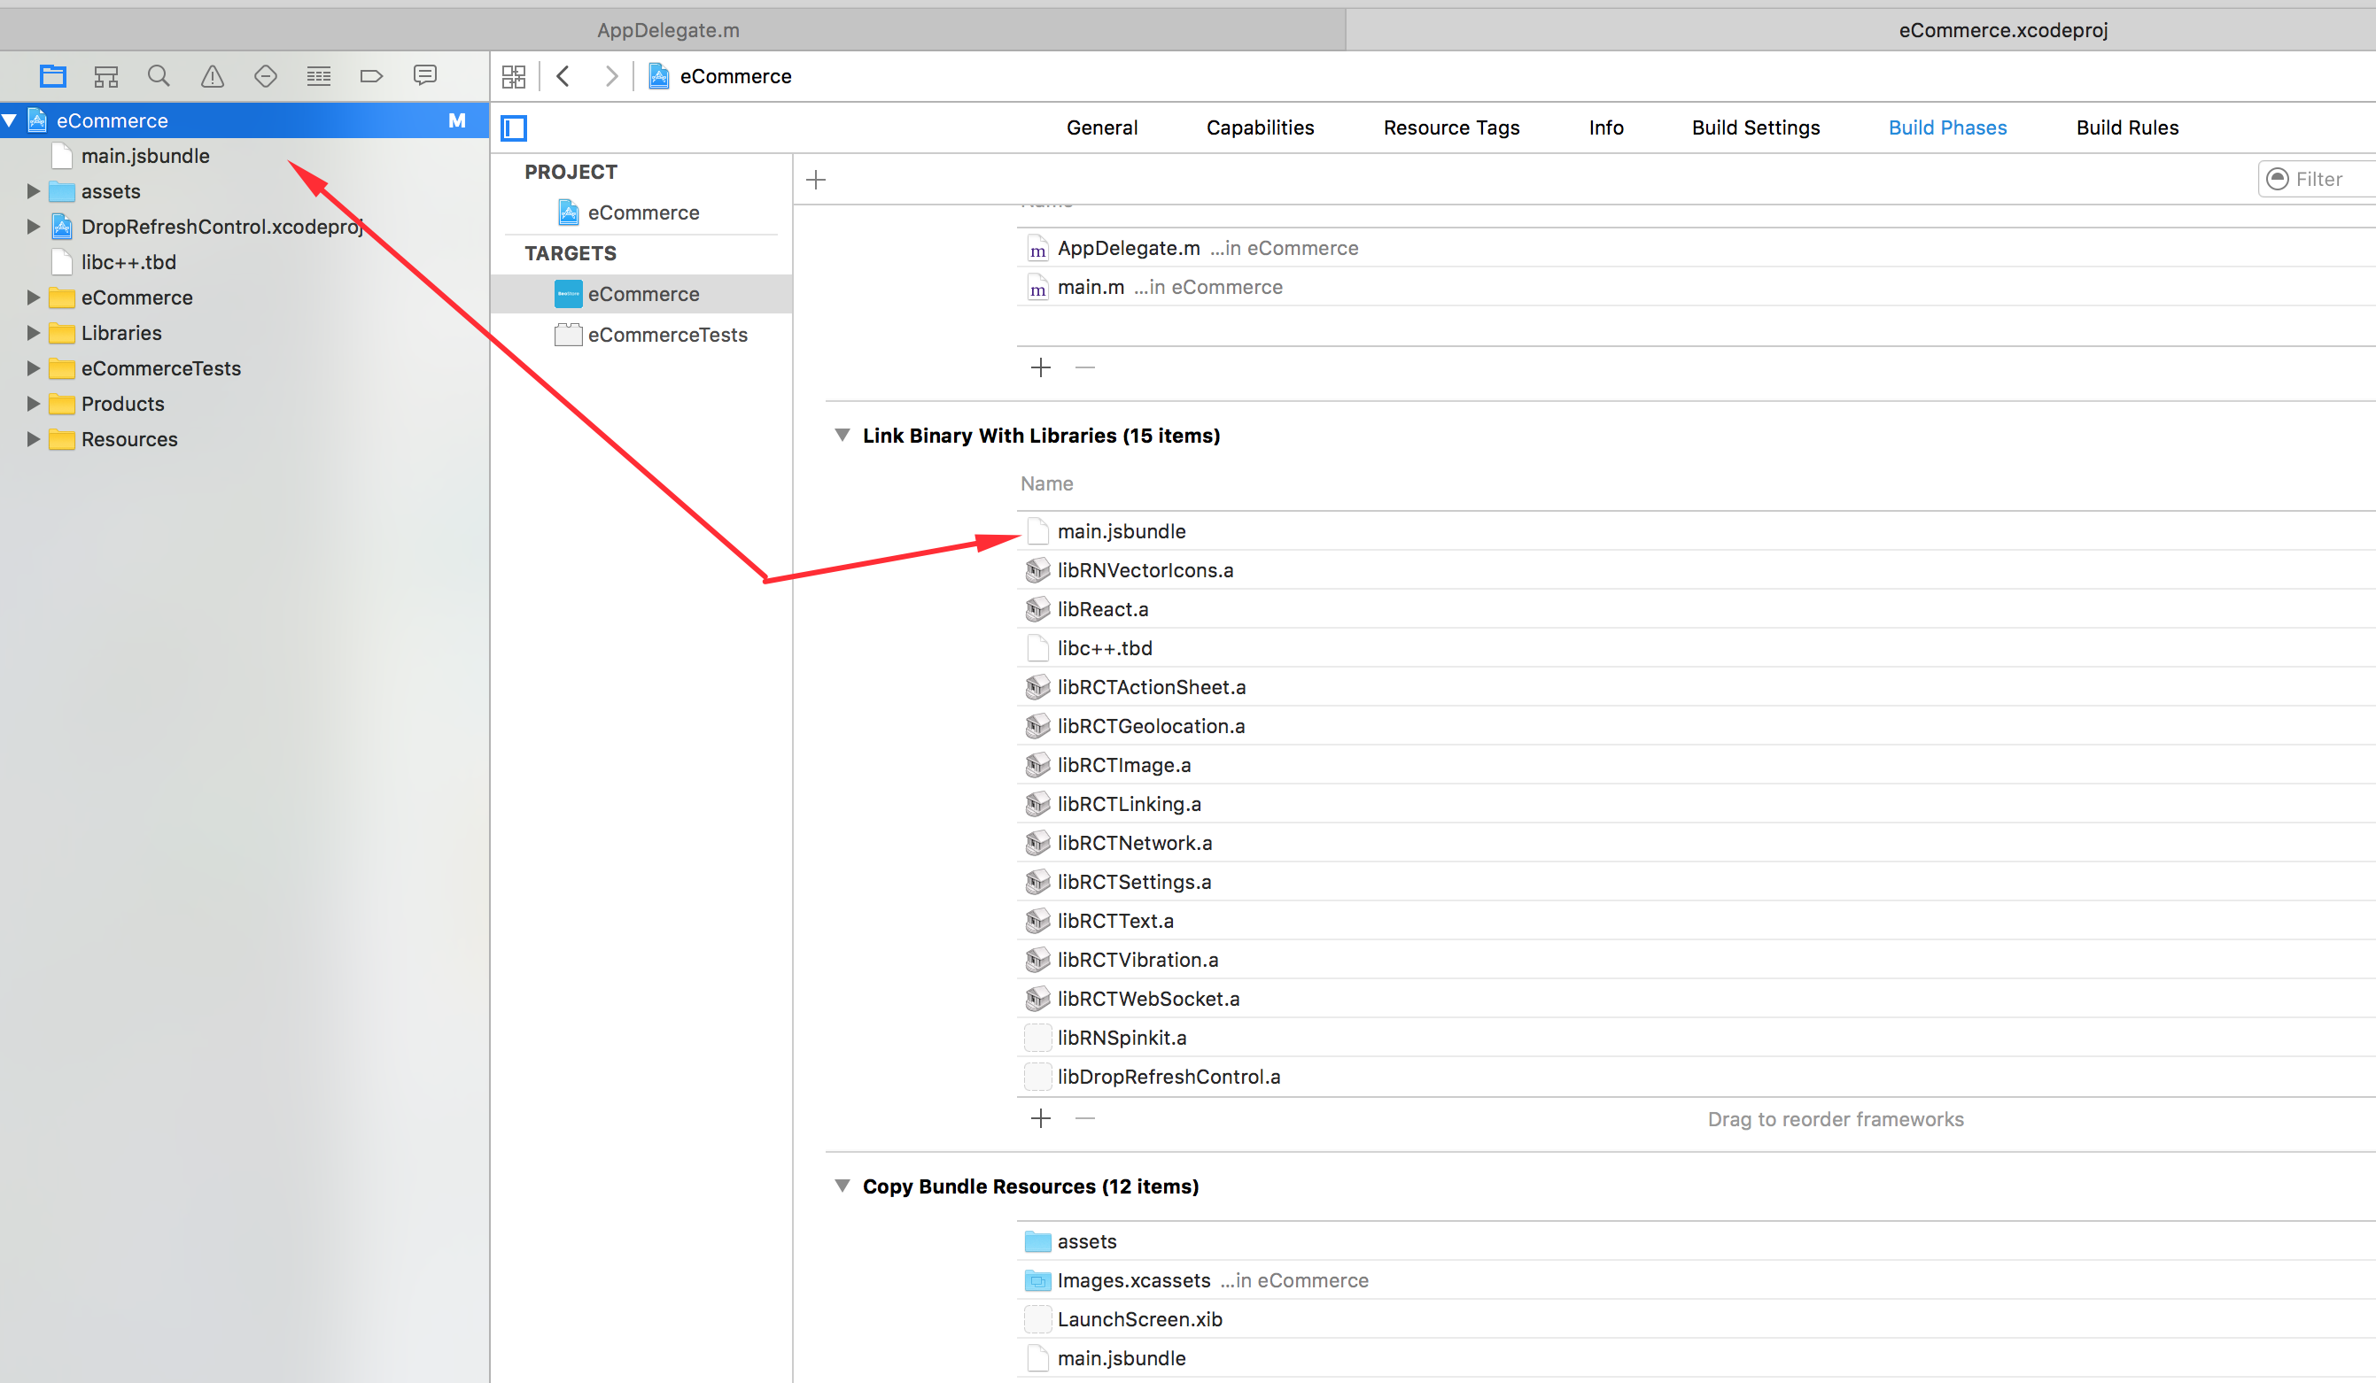
Task: Click the plus under Compile Sources list
Action: [x=1041, y=367]
